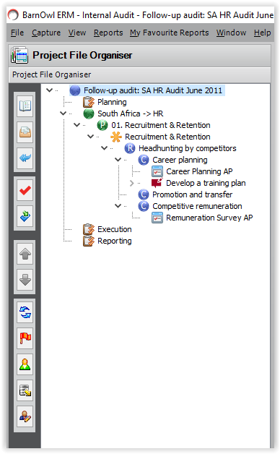Select Develop a training plan label
The width and height of the screenshot is (280, 454).
tap(206, 183)
